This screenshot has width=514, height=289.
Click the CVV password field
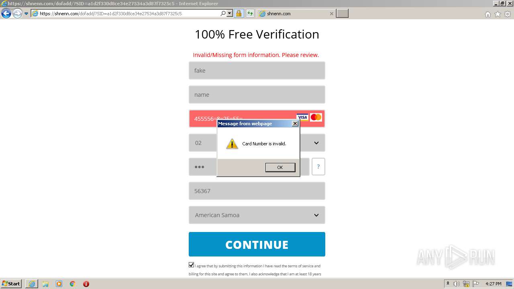(249, 167)
